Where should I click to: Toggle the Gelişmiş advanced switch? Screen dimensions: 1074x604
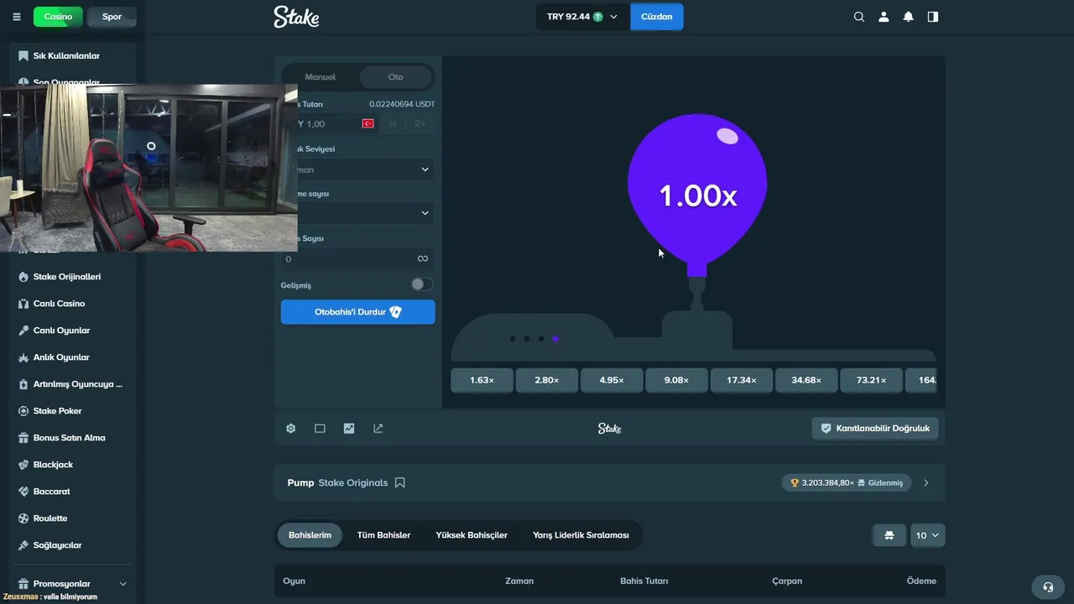pos(422,284)
